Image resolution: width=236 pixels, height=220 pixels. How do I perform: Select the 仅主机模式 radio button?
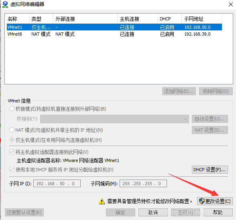tap(12, 140)
